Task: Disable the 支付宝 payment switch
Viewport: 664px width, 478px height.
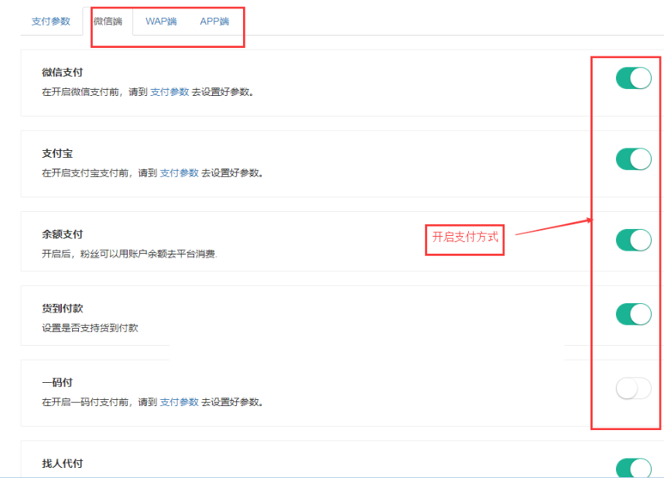Action: [x=634, y=159]
